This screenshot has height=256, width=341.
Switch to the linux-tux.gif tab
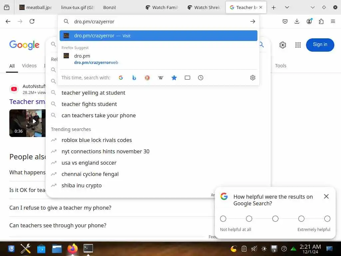tap(77, 7)
